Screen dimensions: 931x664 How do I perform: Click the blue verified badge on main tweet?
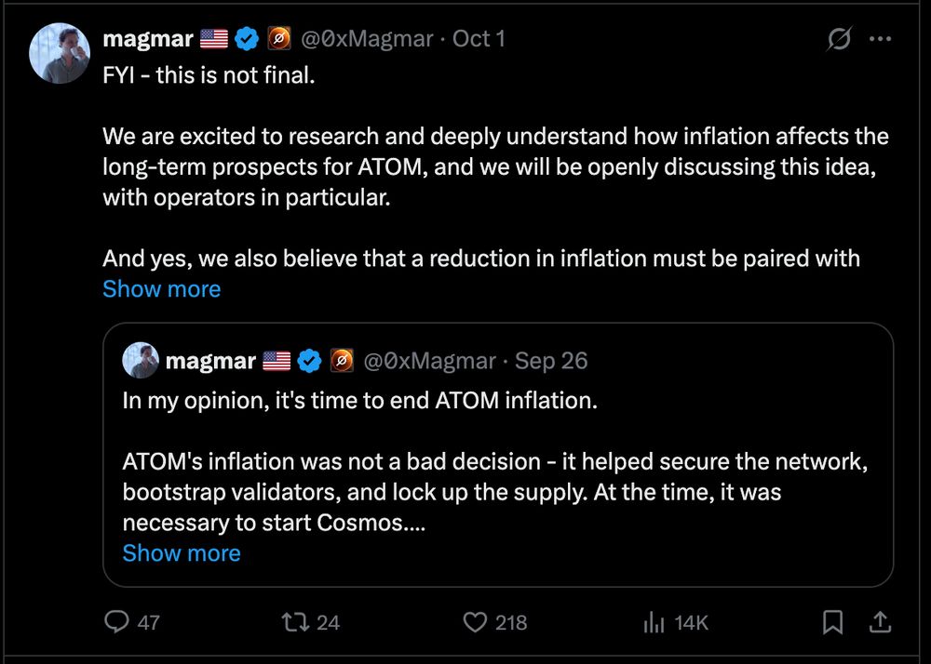click(246, 39)
